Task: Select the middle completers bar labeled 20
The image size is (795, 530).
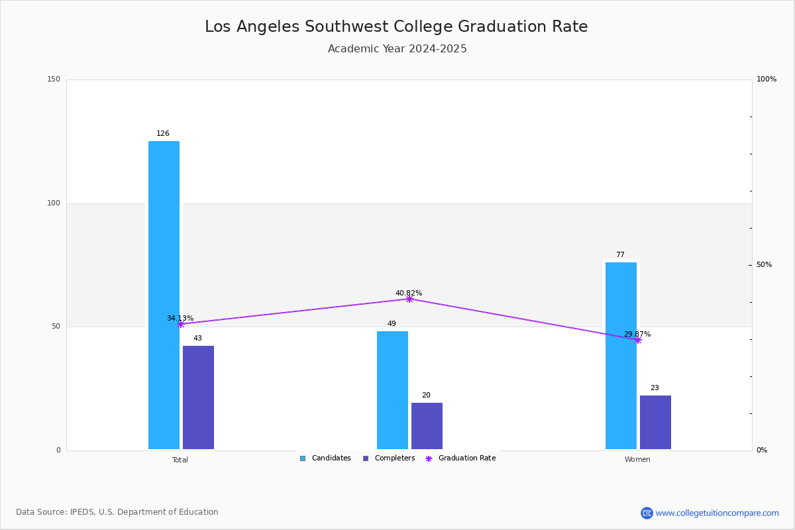Action: click(x=427, y=426)
